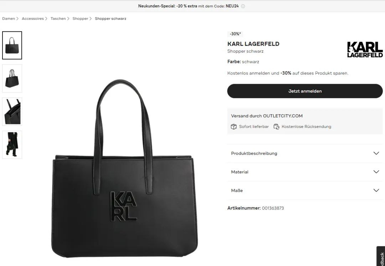The height and width of the screenshot is (266, 385).
Task: Click the Sofort lieferbar package icon
Action: point(233,126)
